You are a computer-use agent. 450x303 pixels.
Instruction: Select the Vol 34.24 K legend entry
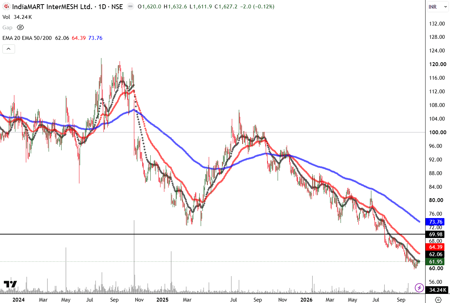pyautogui.click(x=17, y=17)
